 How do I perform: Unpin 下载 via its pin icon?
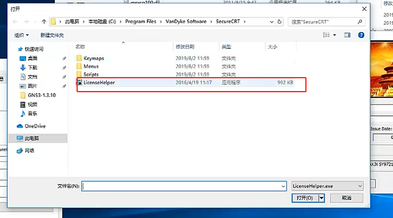pos(64,68)
